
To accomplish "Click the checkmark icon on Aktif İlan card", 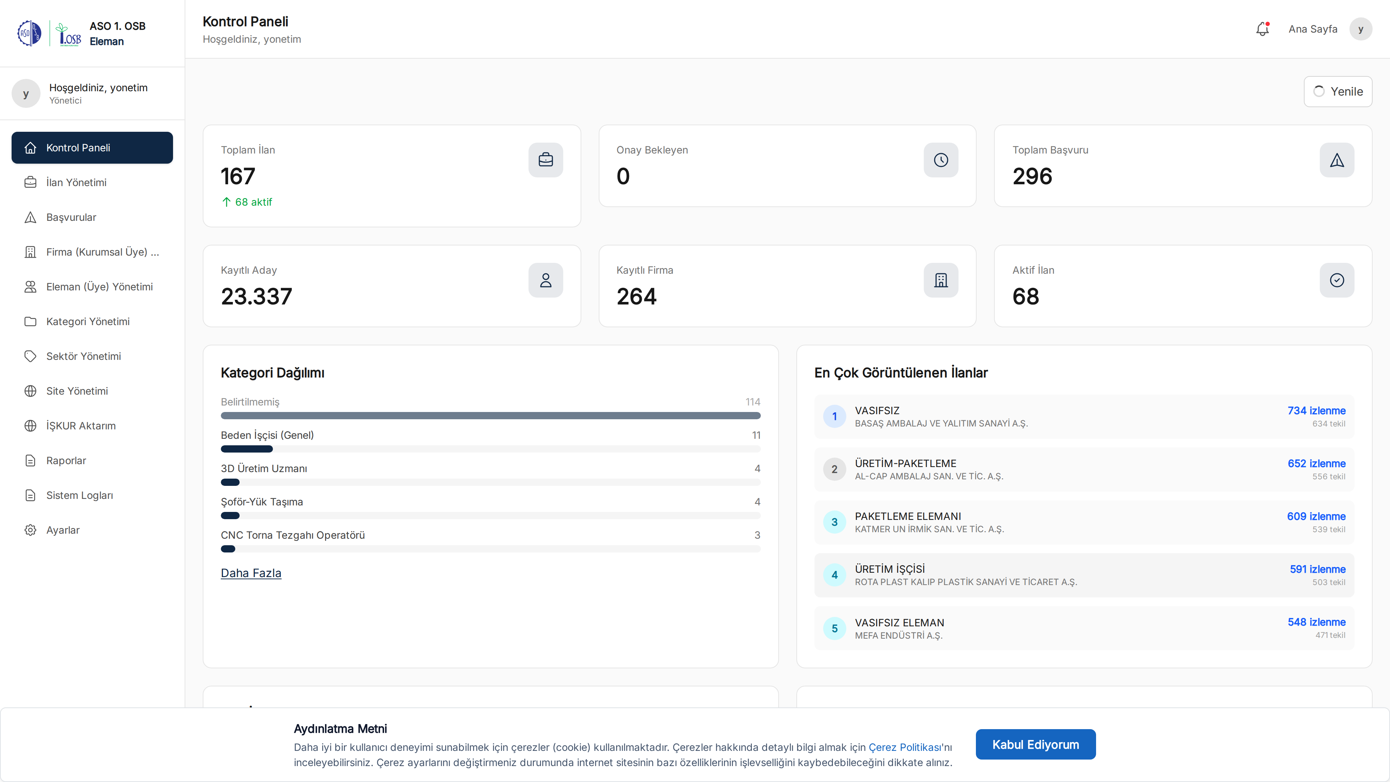I will point(1336,280).
